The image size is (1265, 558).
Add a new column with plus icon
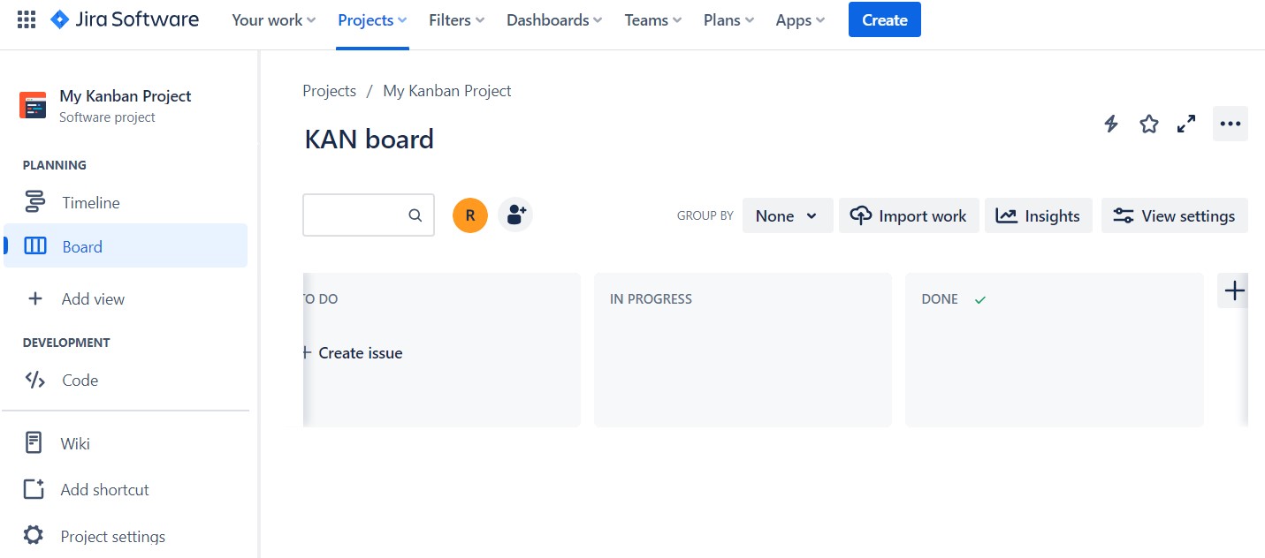coord(1234,290)
